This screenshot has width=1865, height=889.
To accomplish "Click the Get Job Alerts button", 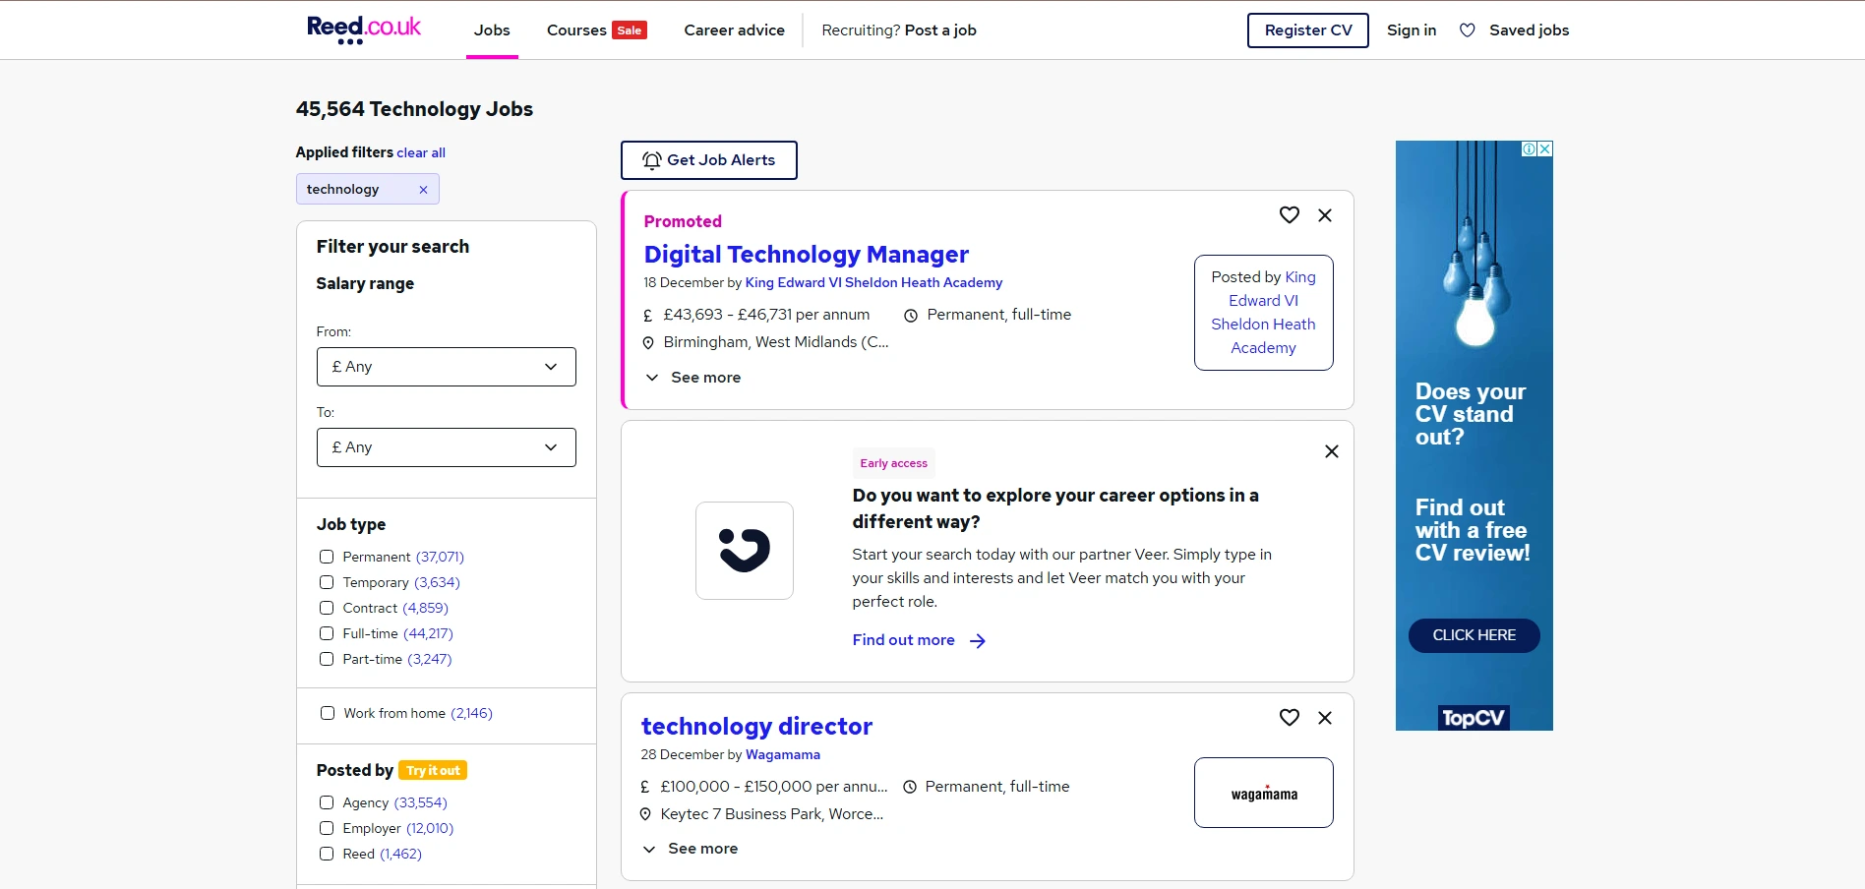I will 709,160.
